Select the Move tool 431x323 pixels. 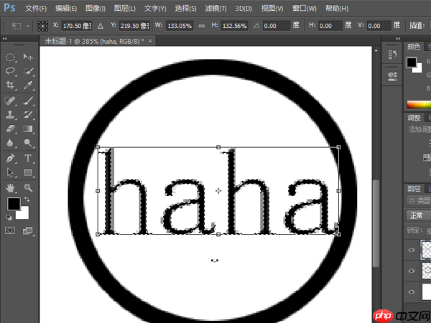click(28, 57)
